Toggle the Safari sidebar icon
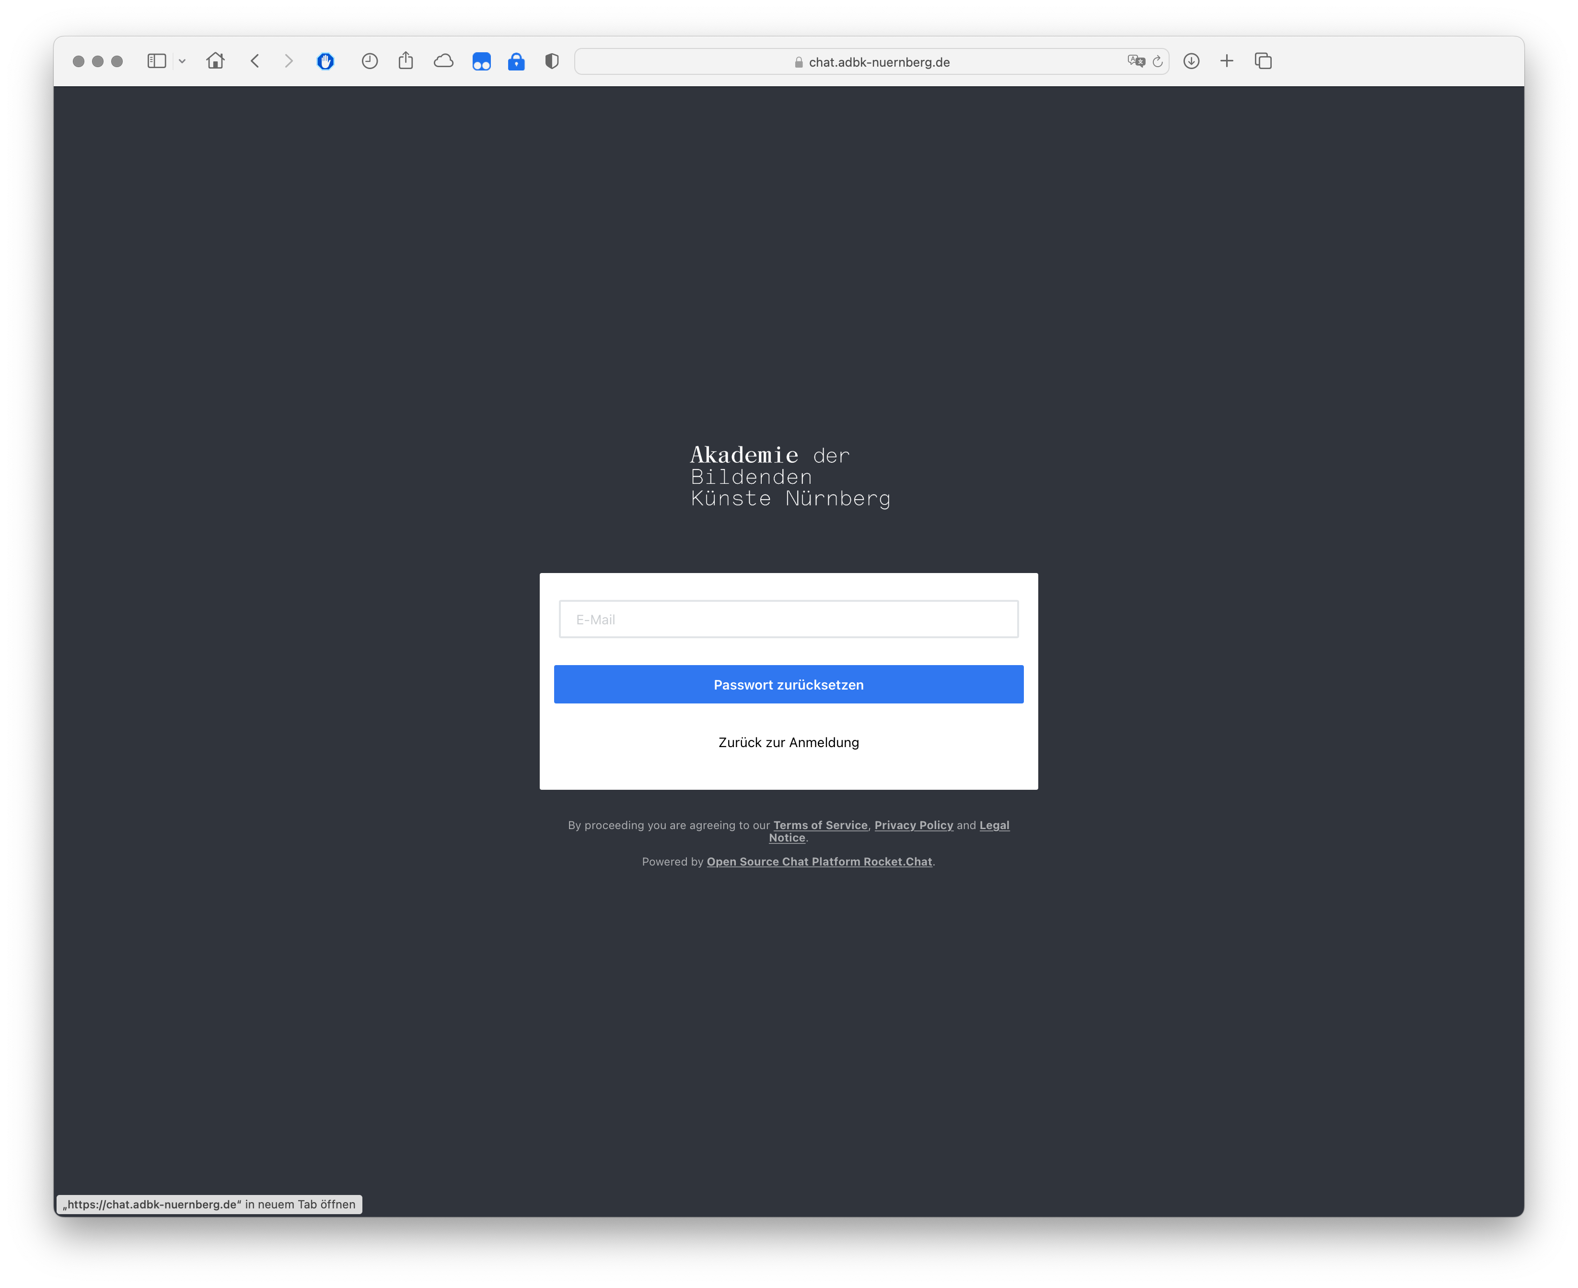The image size is (1578, 1288). (x=156, y=61)
